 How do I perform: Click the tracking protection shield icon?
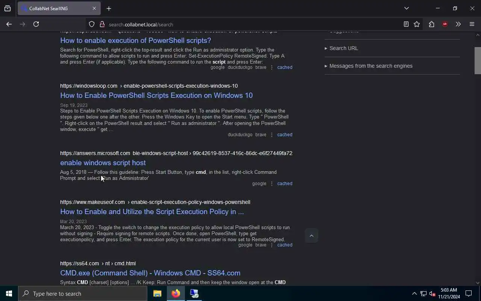coord(92,24)
